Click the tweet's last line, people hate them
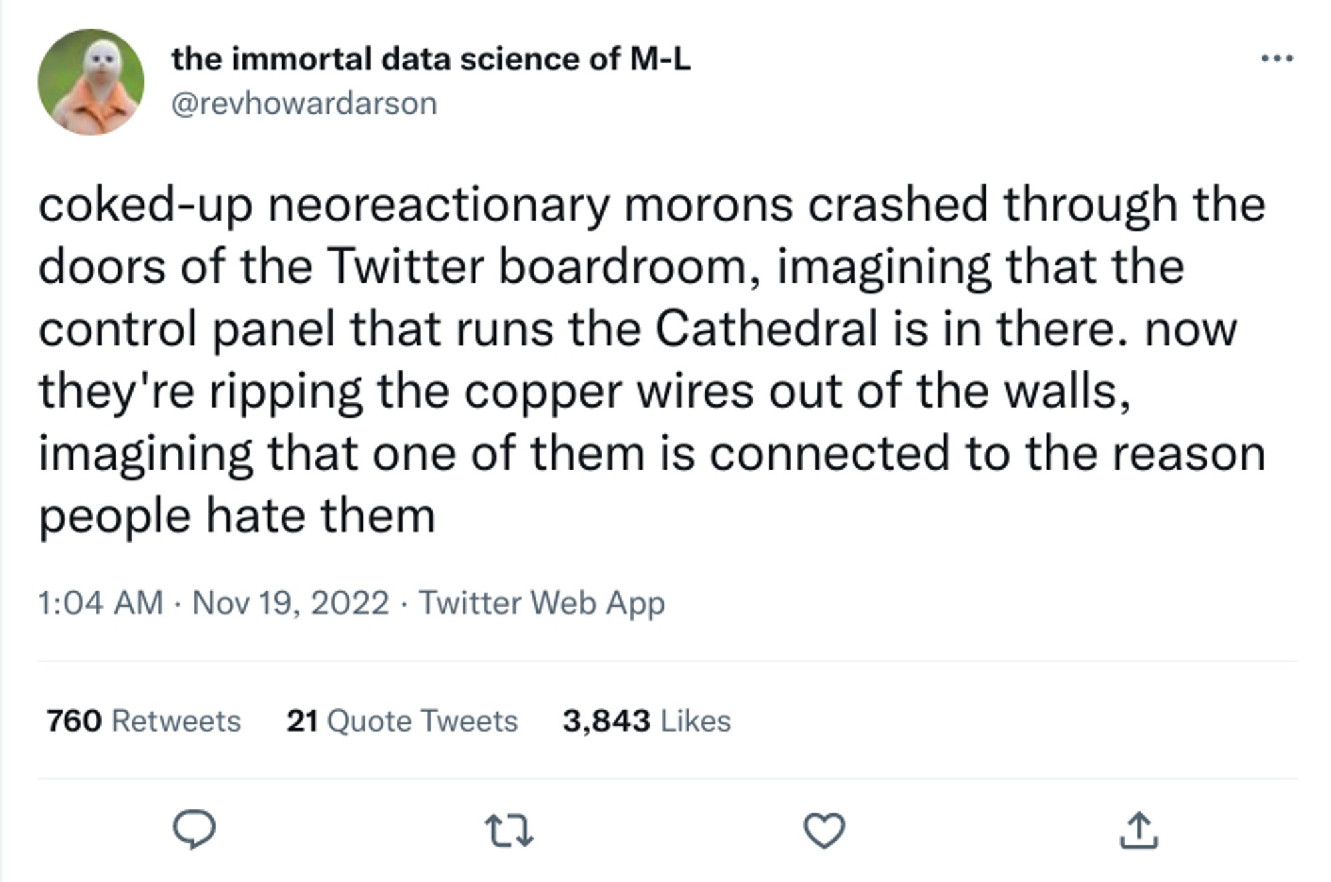The height and width of the screenshot is (882, 1331). (237, 515)
